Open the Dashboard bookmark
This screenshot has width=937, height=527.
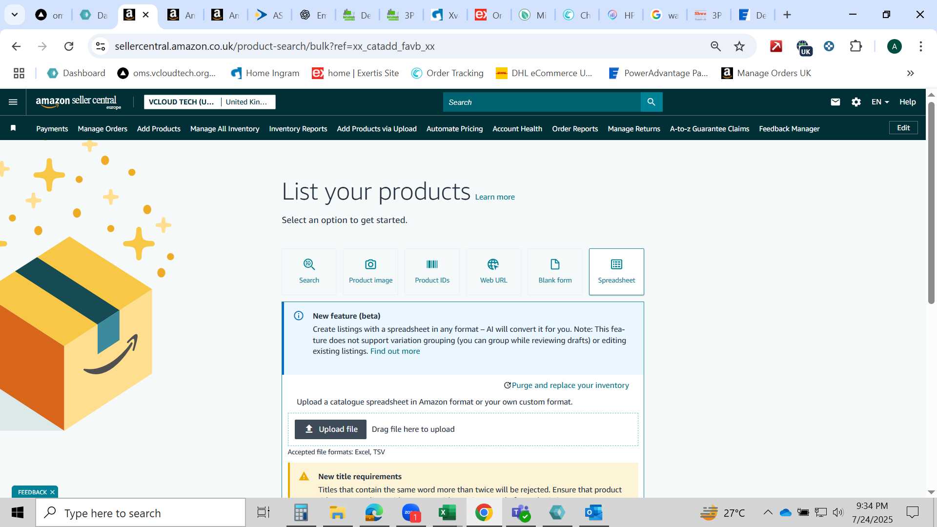coord(76,73)
